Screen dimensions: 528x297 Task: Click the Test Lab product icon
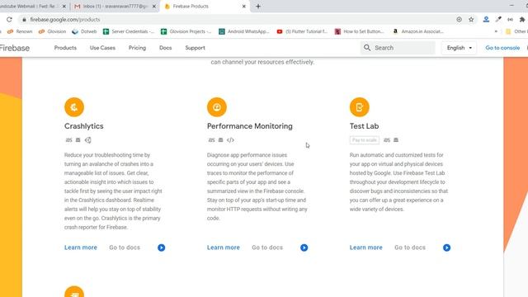[x=360, y=107]
